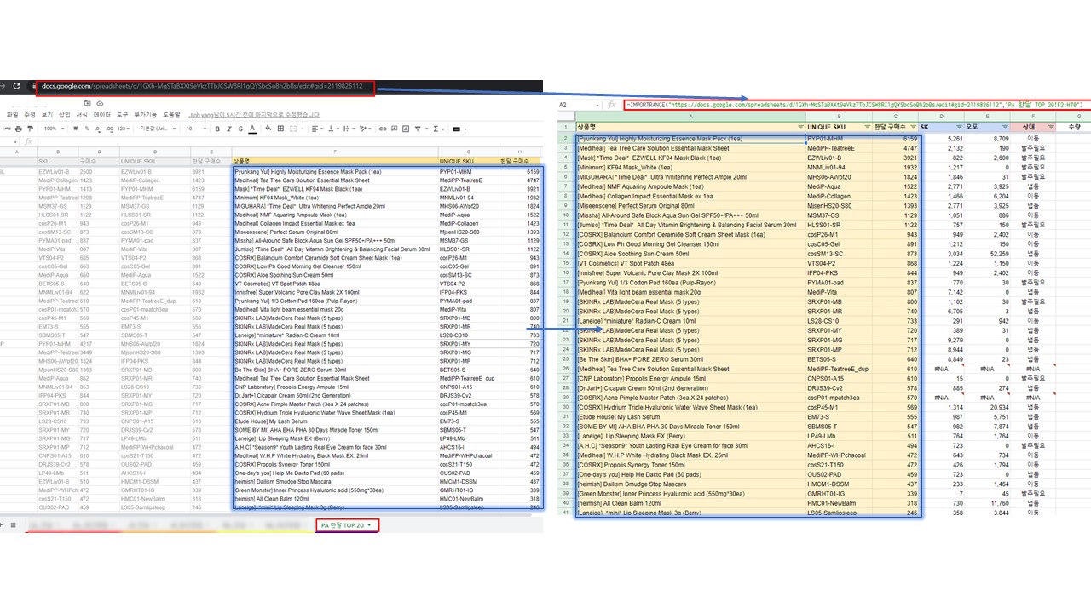
Task: Click the add sheet plus button
Action: [x=3, y=525]
